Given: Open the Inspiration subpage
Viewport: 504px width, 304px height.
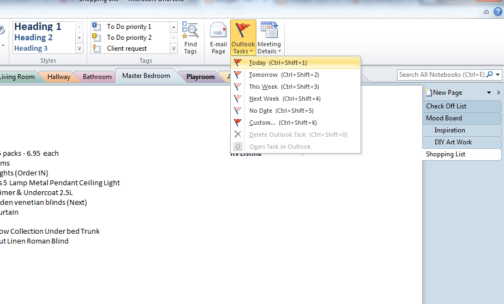Looking at the screenshot, I should 461,130.
